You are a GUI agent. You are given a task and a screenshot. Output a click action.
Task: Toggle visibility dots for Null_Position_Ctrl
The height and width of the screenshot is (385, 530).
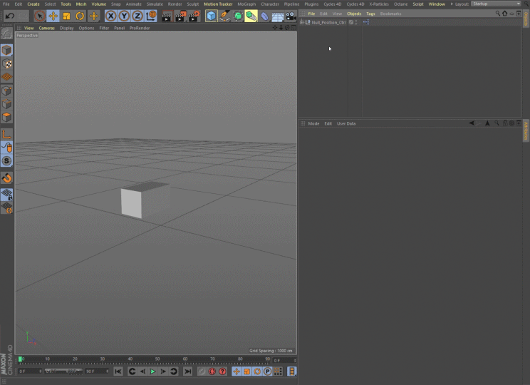point(356,22)
